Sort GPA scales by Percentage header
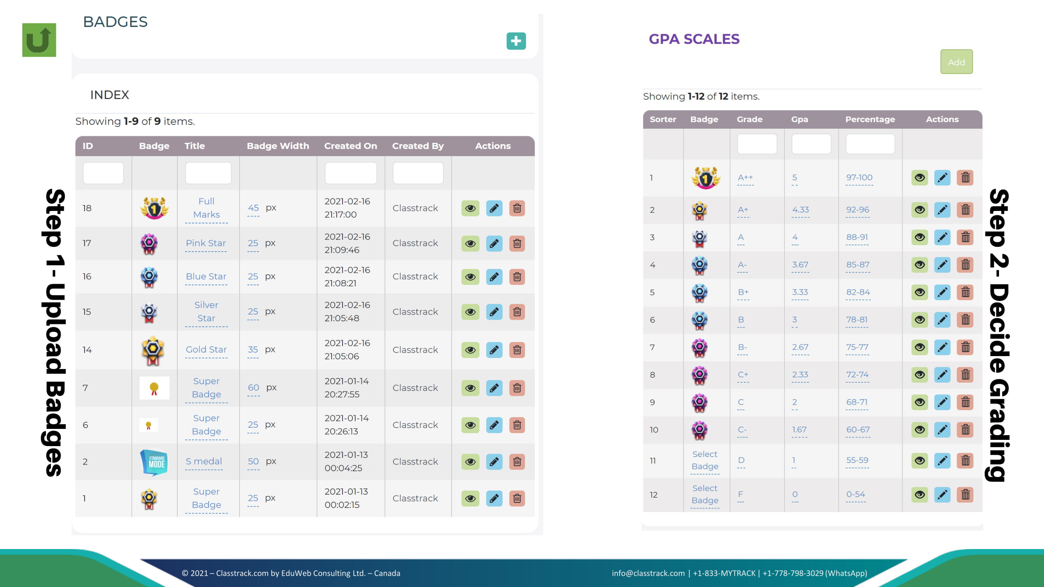 click(870, 119)
